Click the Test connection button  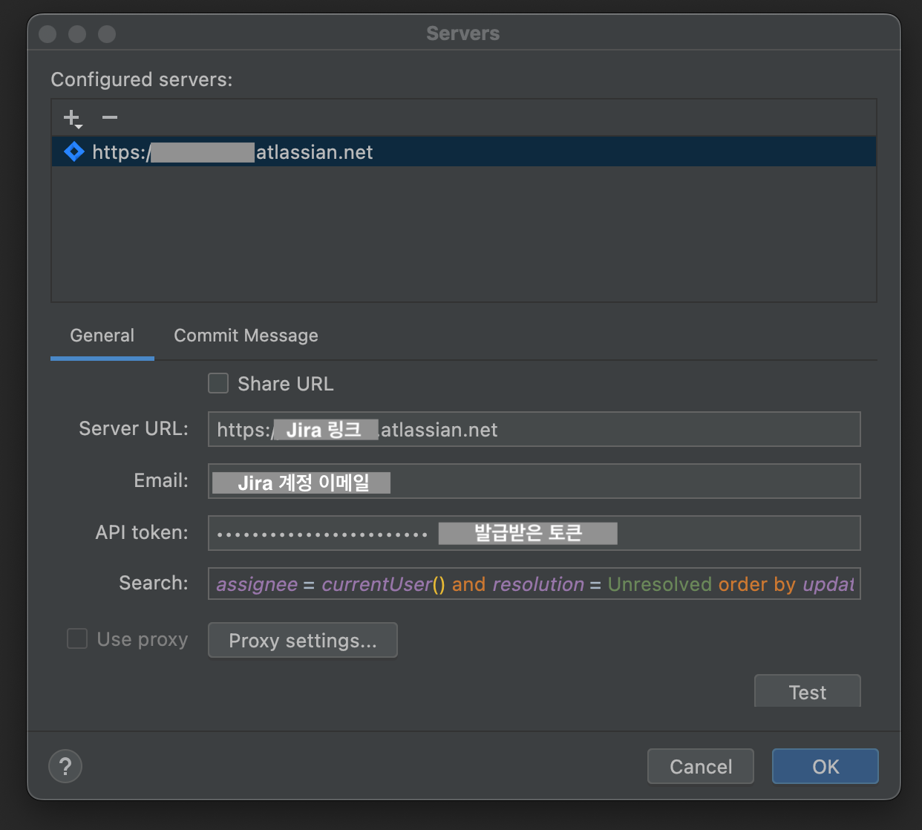(808, 691)
